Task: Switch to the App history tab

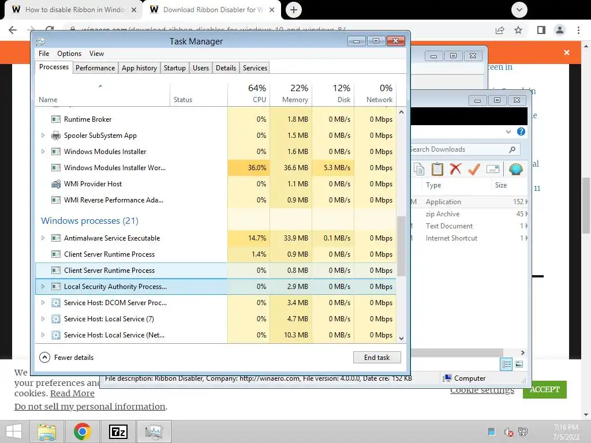Action: [139, 68]
